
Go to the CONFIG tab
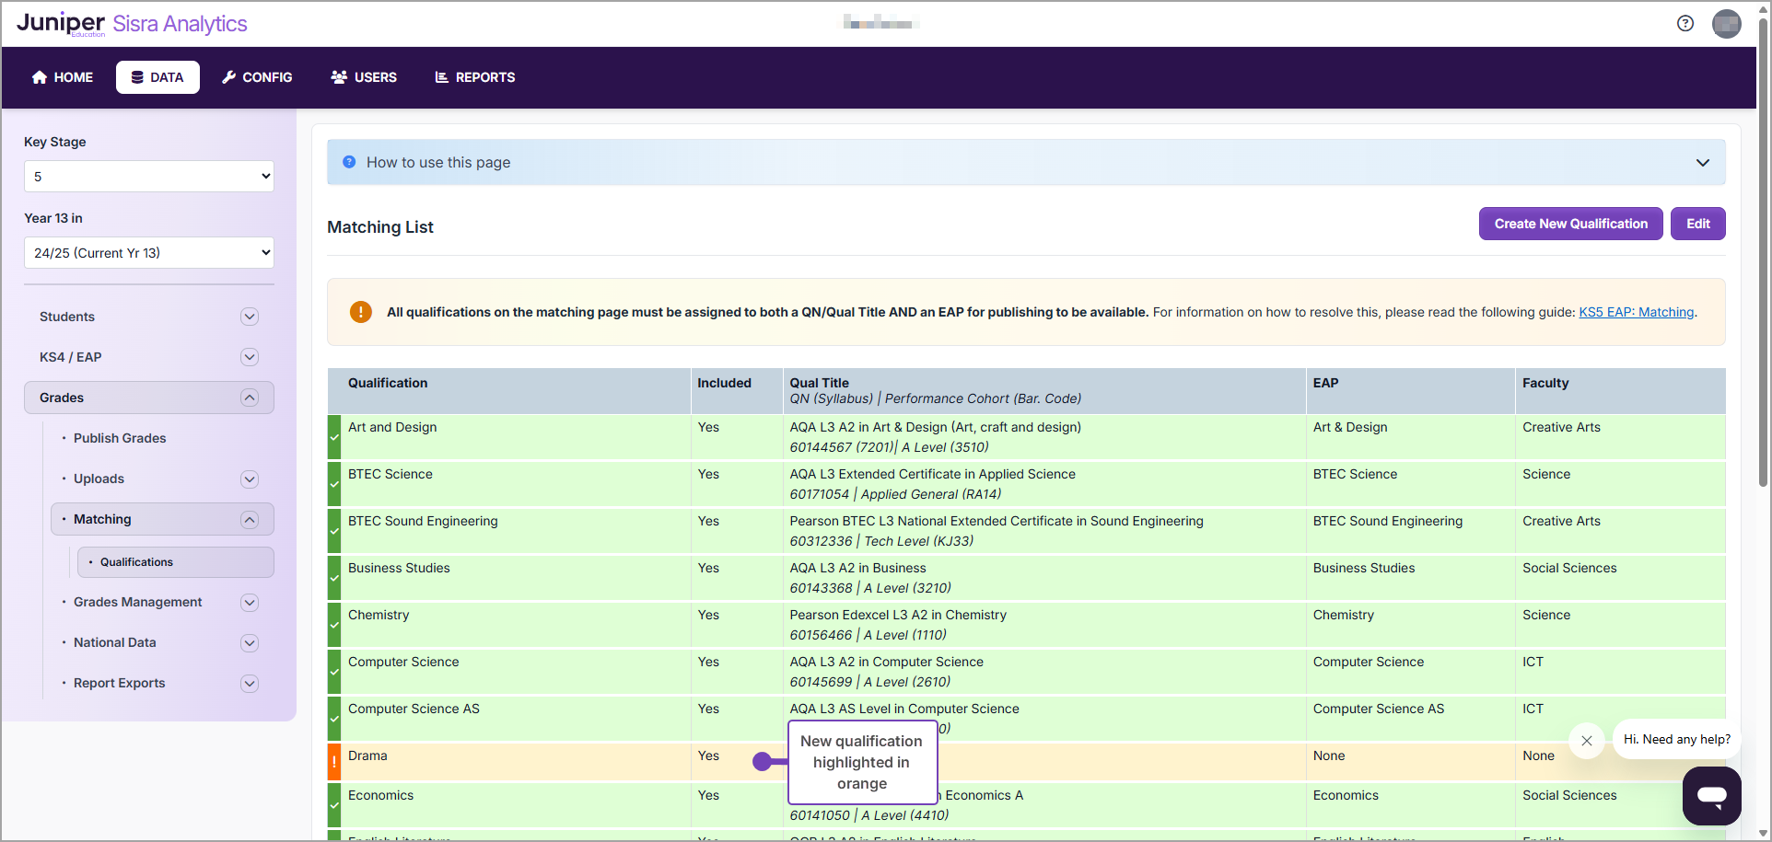[x=257, y=77]
